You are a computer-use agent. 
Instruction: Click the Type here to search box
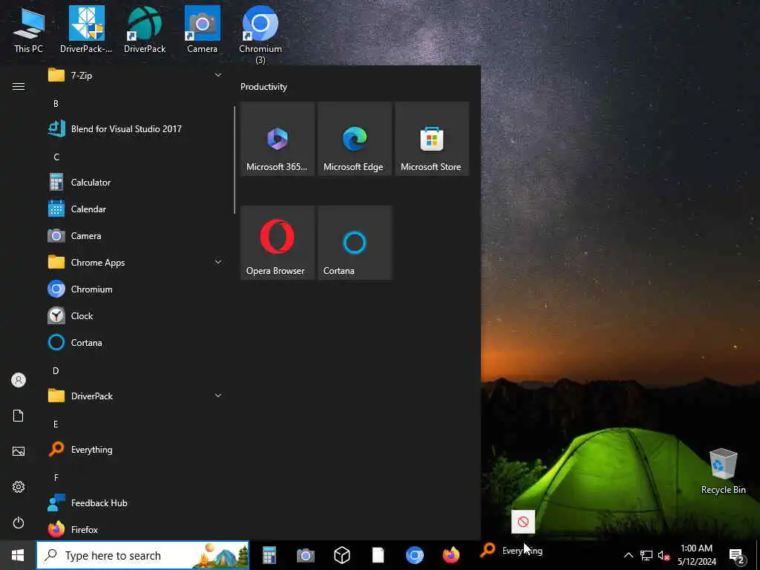click(x=143, y=555)
